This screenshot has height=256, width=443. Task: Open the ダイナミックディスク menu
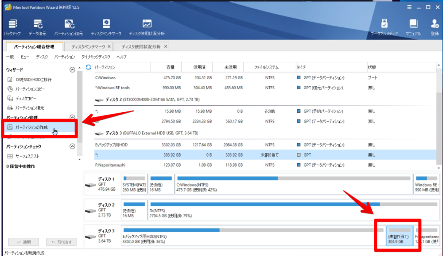[96, 57]
